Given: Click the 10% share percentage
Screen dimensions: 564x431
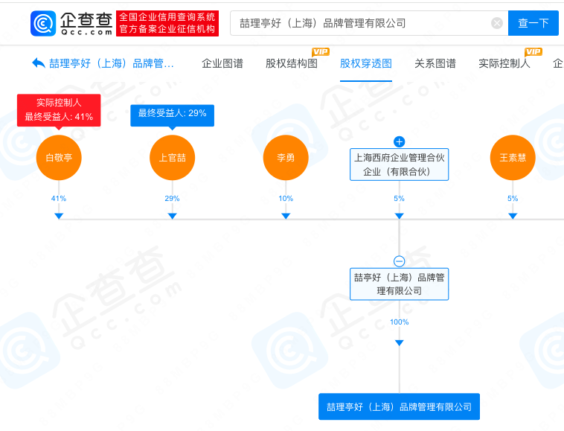Looking at the screenshot, I should tap(286, 199).
